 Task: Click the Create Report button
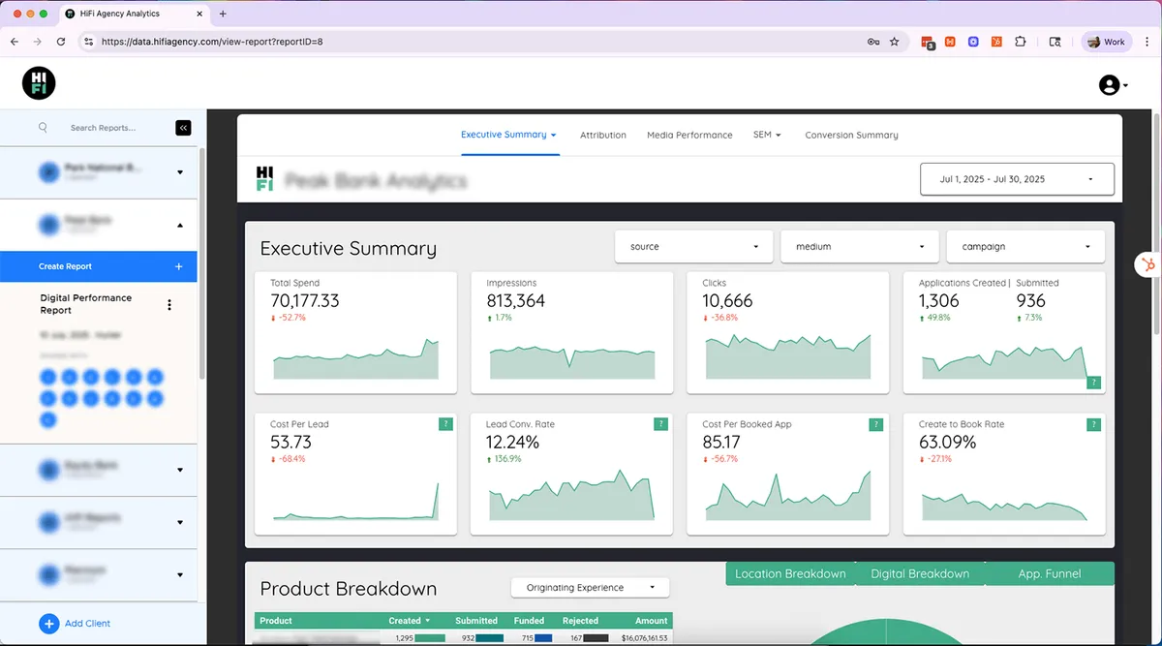click(x=98, y=266)
